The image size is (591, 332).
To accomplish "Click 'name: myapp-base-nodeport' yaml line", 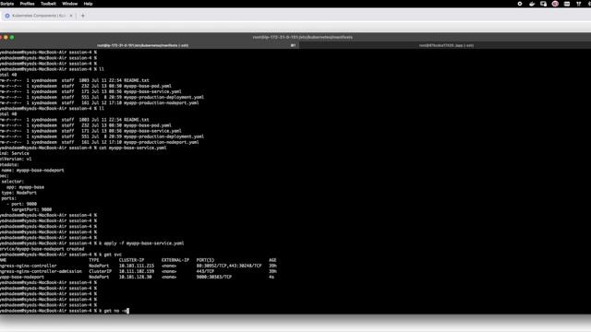I will (x=32, y=170).
